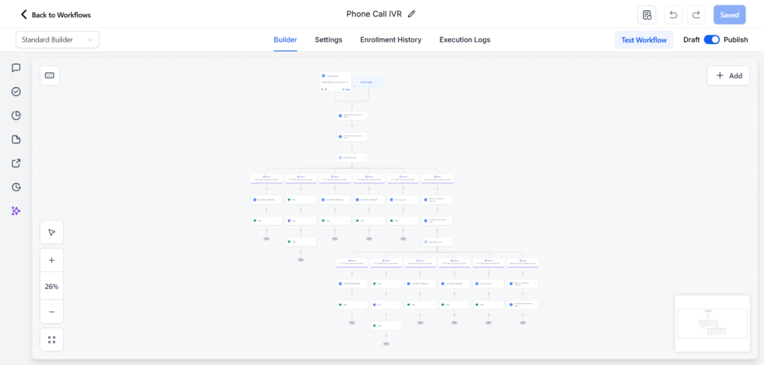Screen dimensions: 764x365
Task: Open the chat bubble icon in left sidebar
Action: click(x=16, y=68)
